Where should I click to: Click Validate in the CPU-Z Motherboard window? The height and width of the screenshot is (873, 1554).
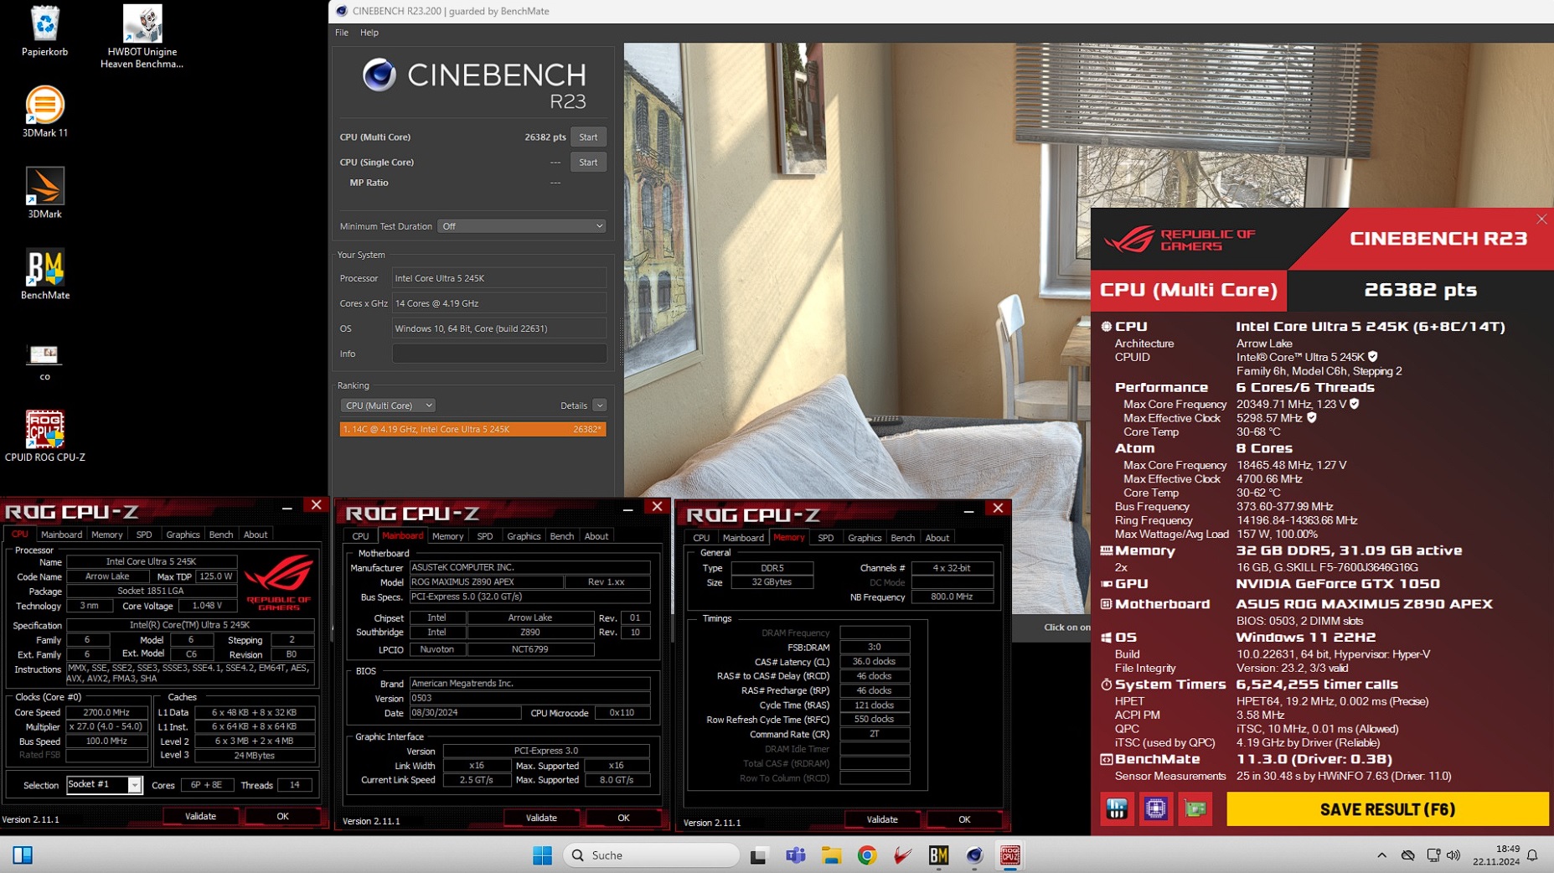(541, 818)
